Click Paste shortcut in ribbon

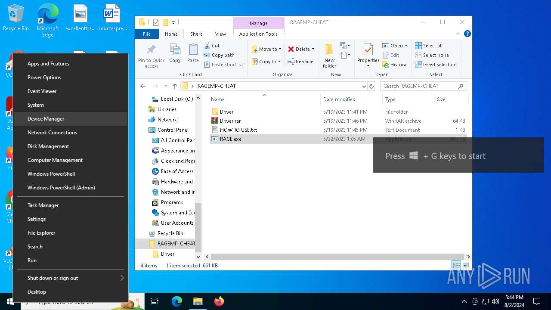tap(223, 65)
